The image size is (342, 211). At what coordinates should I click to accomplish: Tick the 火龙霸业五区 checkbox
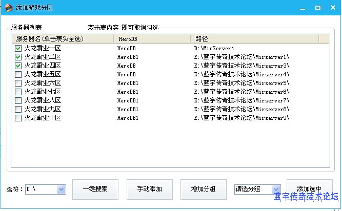[x=18, y=74]
